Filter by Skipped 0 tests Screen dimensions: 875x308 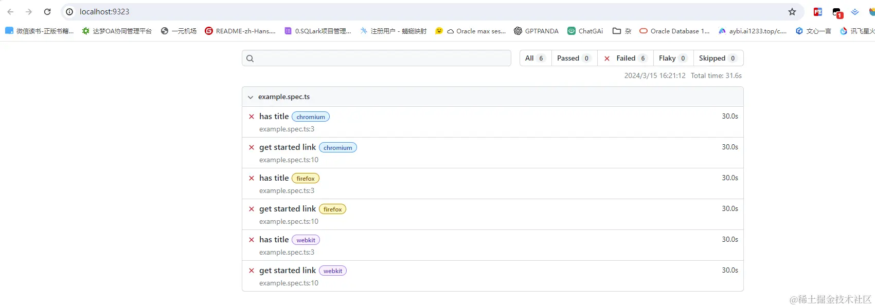point(718,58)
